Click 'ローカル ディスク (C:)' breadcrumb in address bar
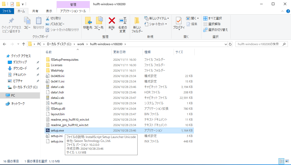Viewport: 291px width, 165px height. 59,44
